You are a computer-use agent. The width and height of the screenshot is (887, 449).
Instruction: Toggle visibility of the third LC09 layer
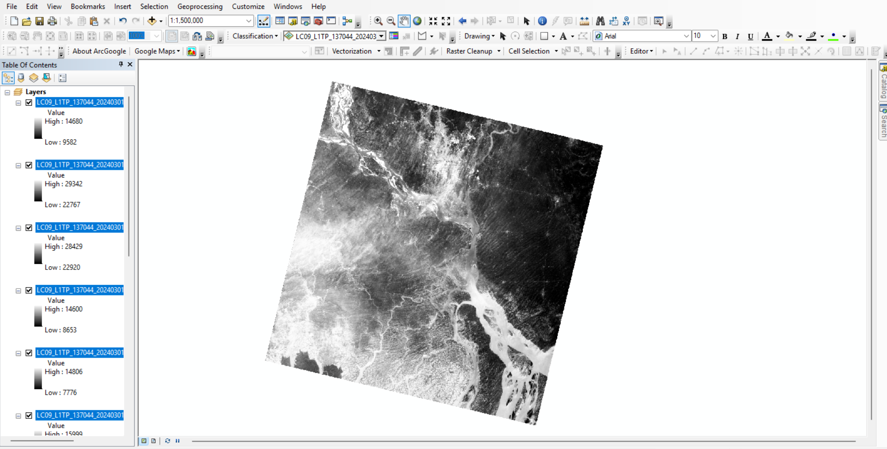click(x=29, y=228)
